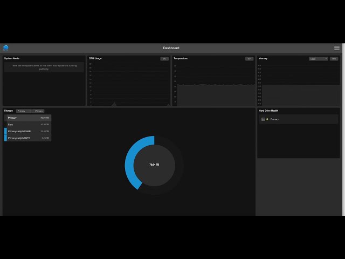Select the Primary/JellyfishNFS storage row
The height and width of the screenshot is (259, 345).
tap(27, 138)
